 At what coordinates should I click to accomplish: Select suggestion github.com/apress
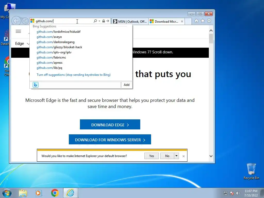[x=49, y=63]
